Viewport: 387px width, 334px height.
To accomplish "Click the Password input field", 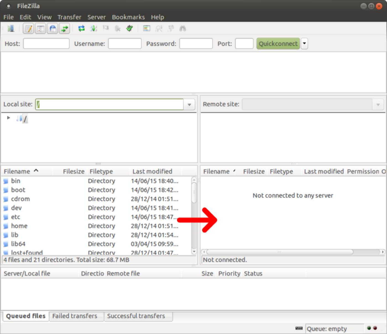I will (x=196, y=44).
